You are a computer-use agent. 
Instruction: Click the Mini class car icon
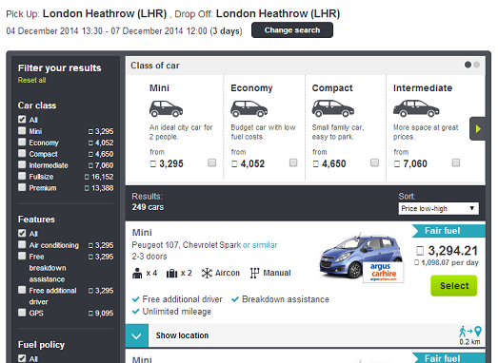[x=166, y=108]
